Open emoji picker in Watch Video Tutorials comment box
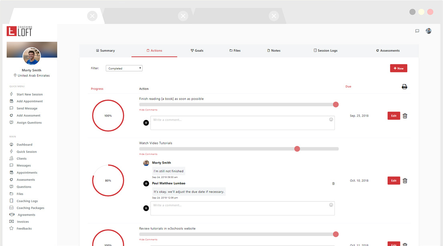 [331, 205]
